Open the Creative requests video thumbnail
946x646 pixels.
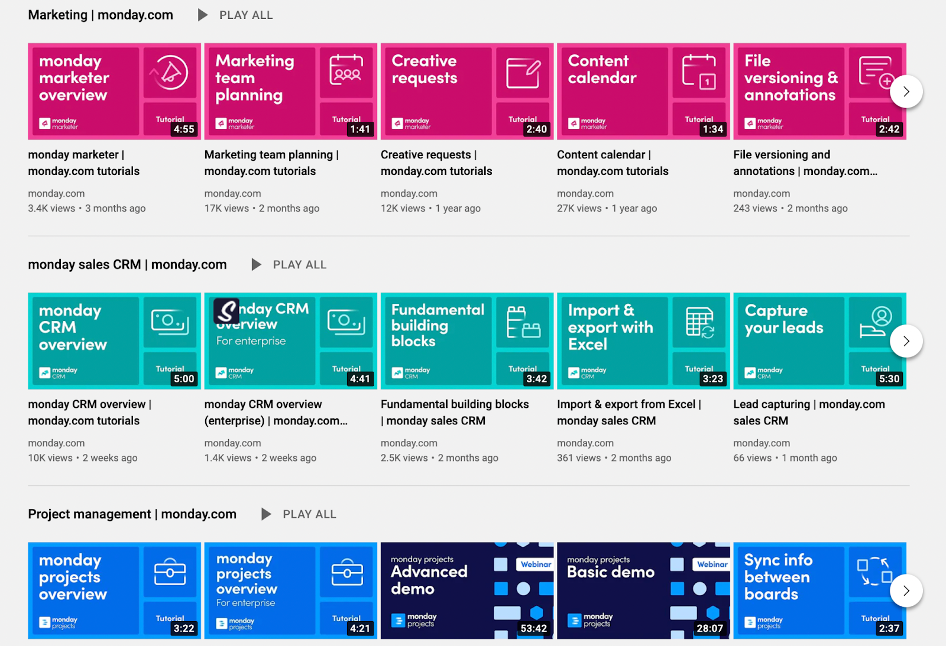pyautogui.click(x=467, y=92)
